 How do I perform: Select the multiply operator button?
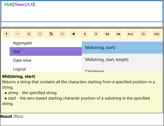[29, 34]
